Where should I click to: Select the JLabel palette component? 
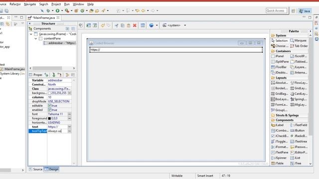tap(278, 125)
